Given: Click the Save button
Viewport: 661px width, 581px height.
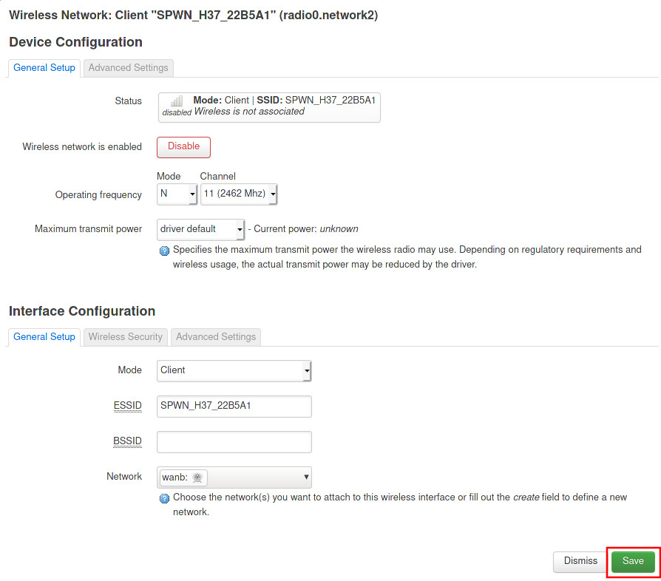Looking at the screenshot, I should 633,561.
